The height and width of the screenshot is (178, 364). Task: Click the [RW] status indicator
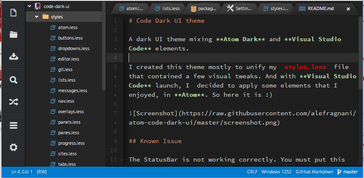point(42,172)
